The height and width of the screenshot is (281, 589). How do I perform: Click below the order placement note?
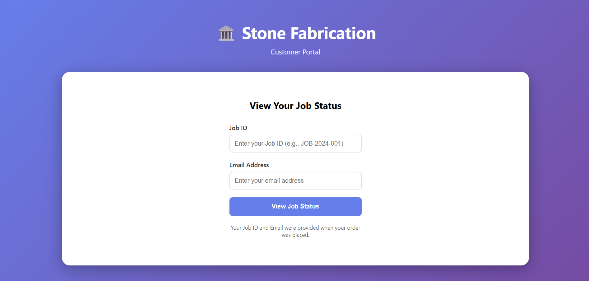point(295,249)
